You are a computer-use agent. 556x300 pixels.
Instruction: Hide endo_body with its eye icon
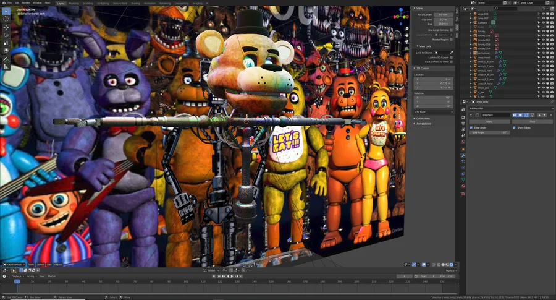coord(543,53)
